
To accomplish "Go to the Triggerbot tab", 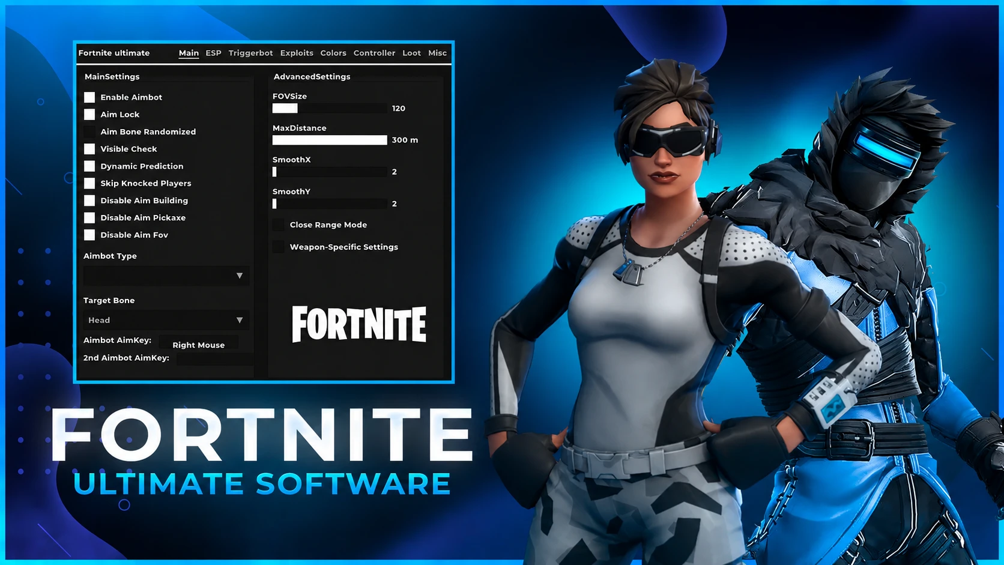I will click(250, 53).
